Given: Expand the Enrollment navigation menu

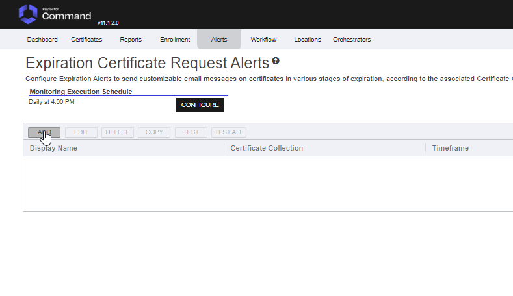Looking at the screenshot, I should coord(175,40).
